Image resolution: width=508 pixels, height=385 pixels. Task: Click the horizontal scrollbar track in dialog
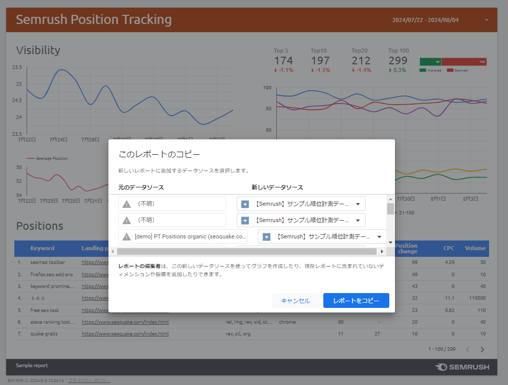coord(247,251)
